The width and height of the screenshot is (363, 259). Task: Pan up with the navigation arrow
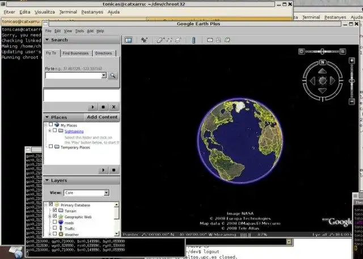322,71
